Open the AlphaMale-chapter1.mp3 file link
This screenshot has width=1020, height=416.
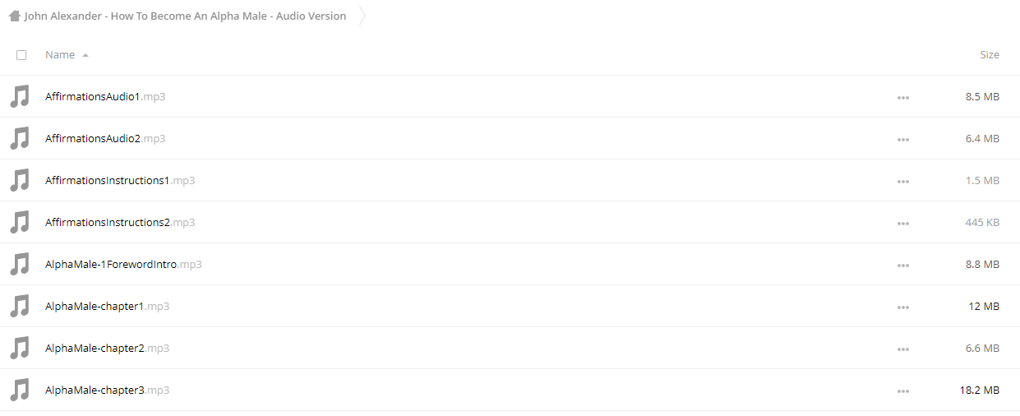click(107, 306)
